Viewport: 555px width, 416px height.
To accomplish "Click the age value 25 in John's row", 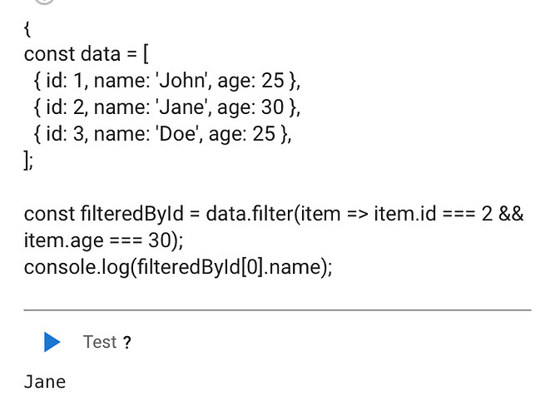I will [273, 81].
